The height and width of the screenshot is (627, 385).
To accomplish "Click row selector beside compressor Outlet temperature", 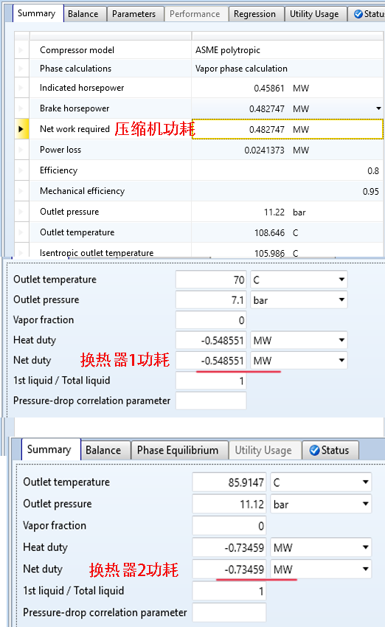I will coord(21,232).
